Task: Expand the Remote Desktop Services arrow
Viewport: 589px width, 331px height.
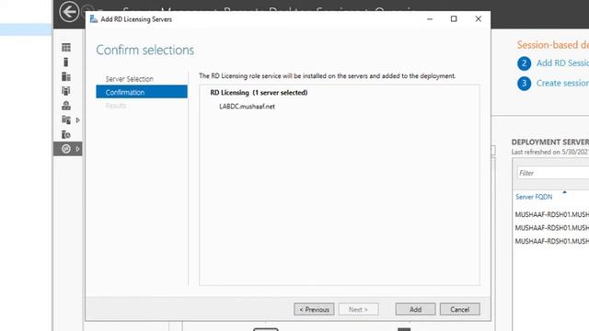Action: click(77, 149)
